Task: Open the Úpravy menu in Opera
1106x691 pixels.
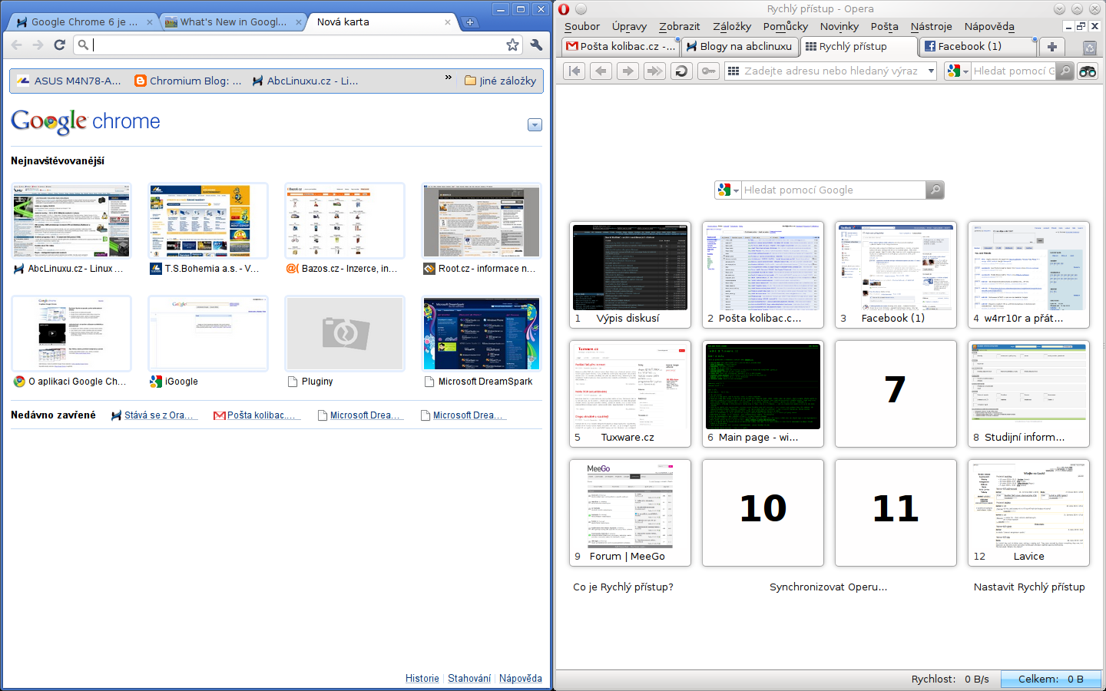Action: click(630, 27)
